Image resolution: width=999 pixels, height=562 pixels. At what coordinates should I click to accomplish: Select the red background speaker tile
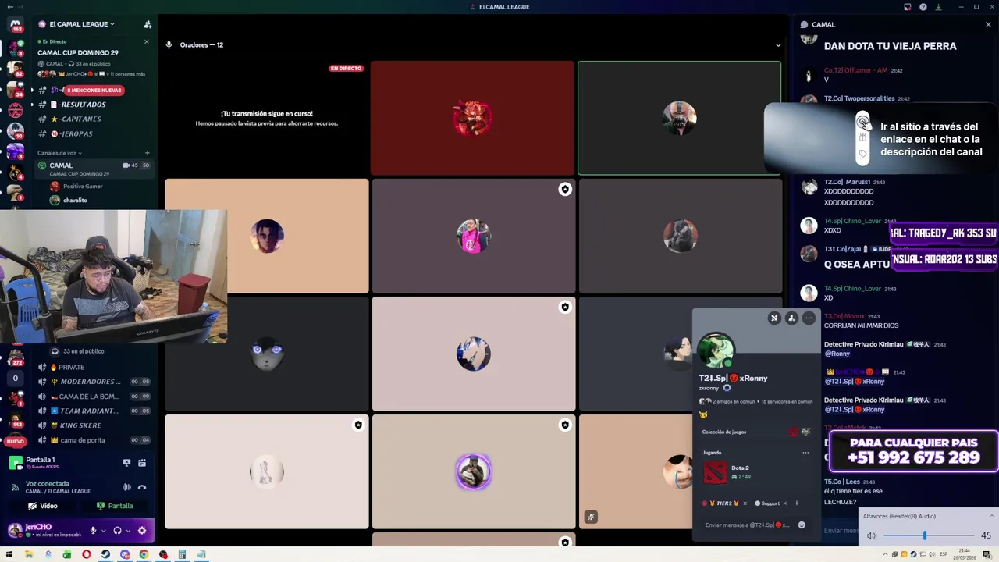(x=472, y=119)
